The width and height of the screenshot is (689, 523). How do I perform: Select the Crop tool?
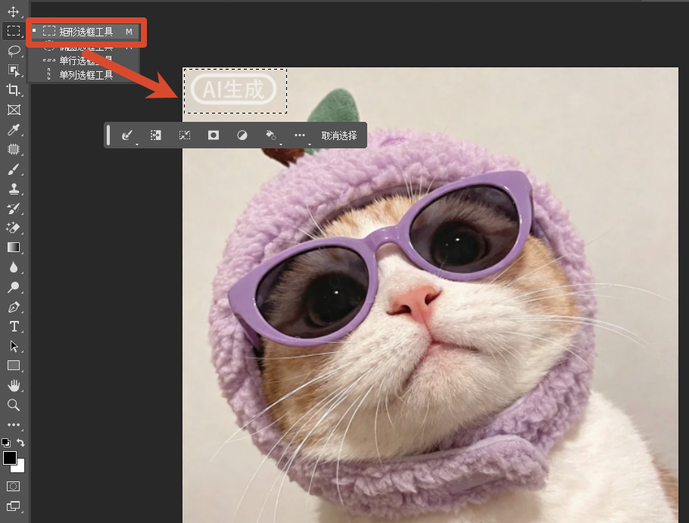click(x=13, y=90)
